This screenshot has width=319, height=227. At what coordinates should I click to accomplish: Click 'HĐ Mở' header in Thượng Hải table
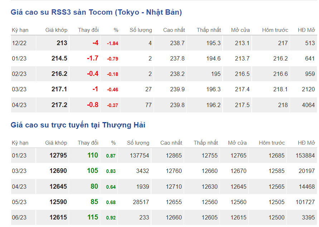pyautogui.click(x=306, y=143)
